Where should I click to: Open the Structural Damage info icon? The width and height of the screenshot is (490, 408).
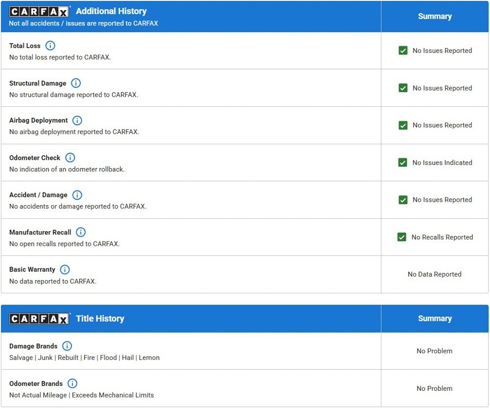[75, 83]
